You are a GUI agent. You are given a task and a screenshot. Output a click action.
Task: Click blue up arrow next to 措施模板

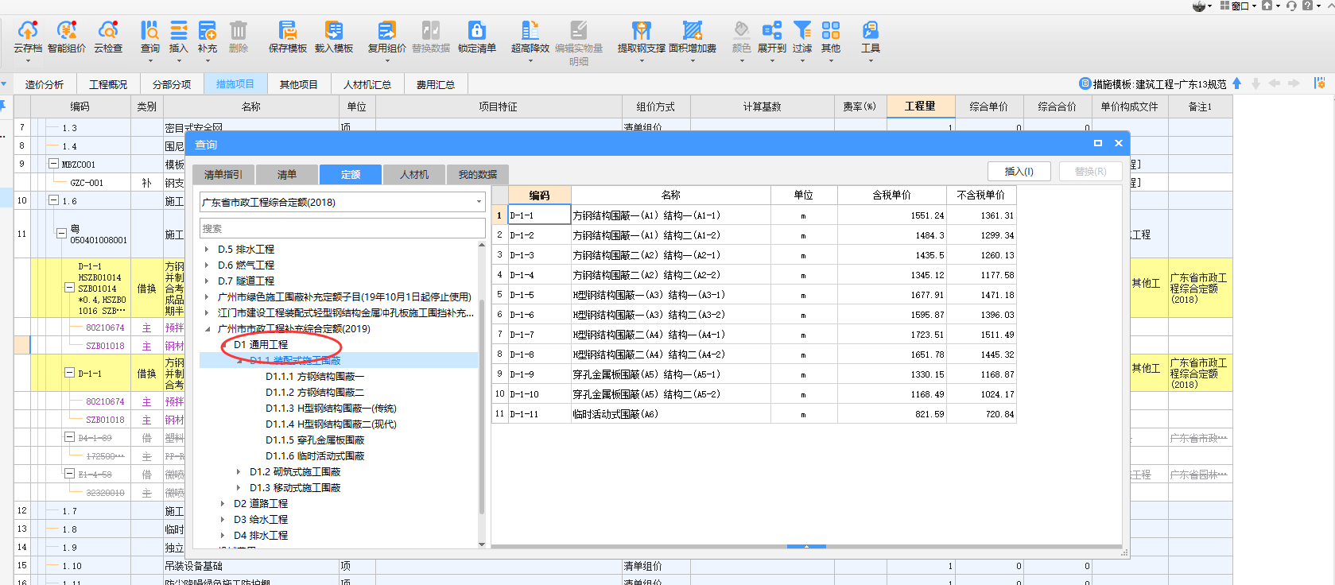coord(1237,83)
